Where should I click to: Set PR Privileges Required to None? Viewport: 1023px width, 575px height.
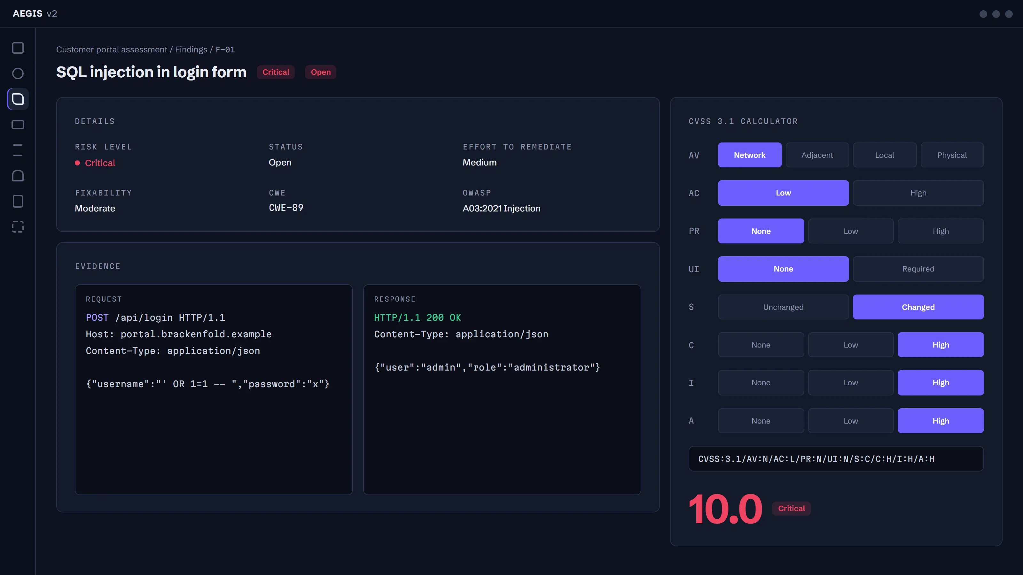[761, 231]
